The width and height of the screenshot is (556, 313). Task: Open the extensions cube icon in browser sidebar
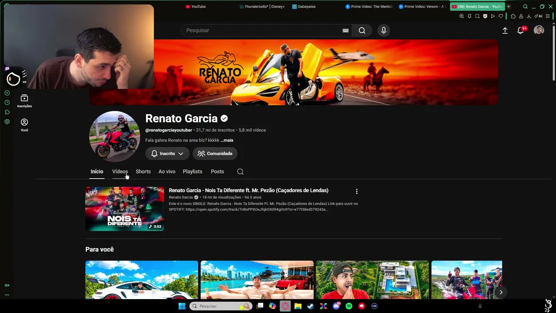click(x=7, y=112)
